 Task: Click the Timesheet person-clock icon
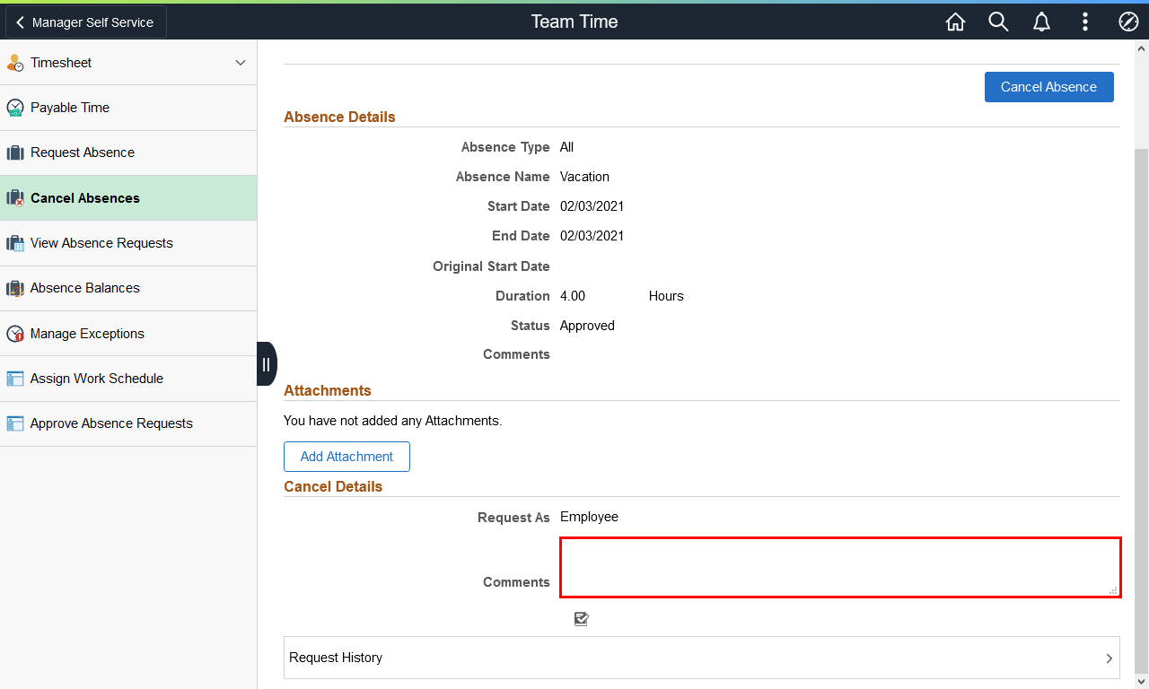(15, 63)
